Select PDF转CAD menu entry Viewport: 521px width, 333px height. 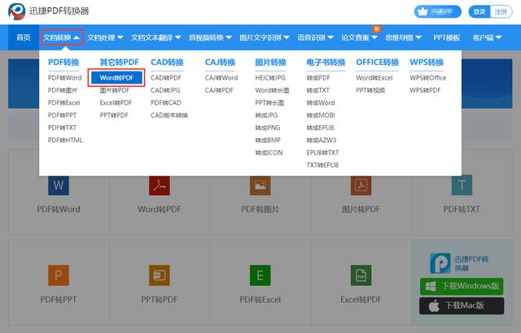pyautogui.click(x=166, y=102)
